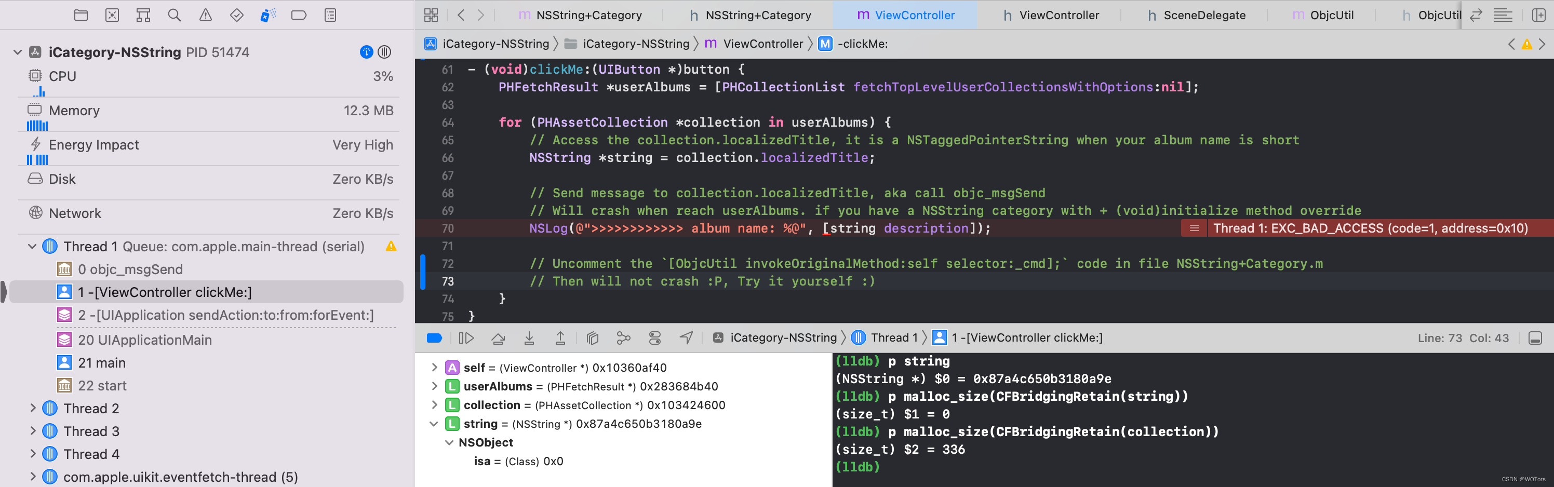Click the warning icon in jump bar
Screen dimensions: 1554x487
pyautogui.click(x=1526, y=44)
